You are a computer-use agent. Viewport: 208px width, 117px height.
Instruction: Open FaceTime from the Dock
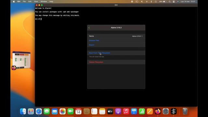71,111
